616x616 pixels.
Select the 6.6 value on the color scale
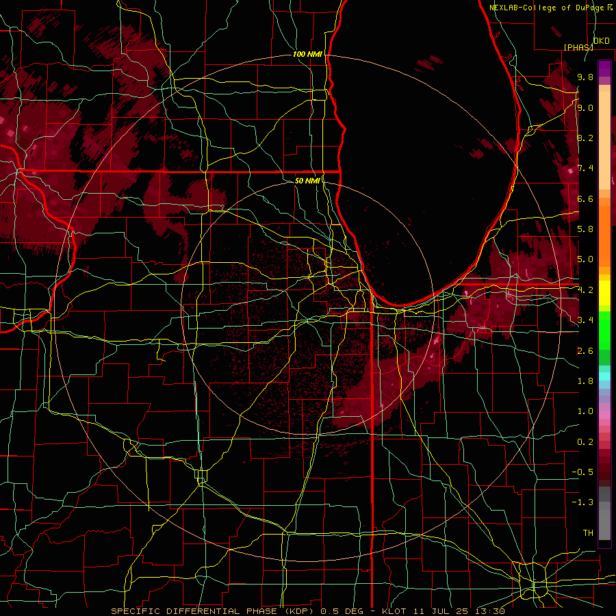pyautogui.click(x=585, y=198)
